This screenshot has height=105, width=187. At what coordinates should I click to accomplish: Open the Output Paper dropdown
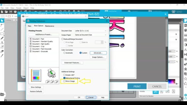(x=91, y=35)
